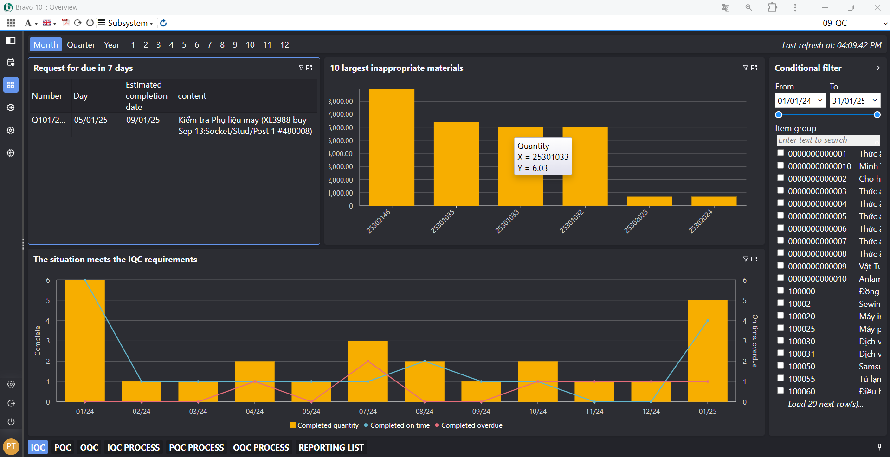Image resolution: width=890 pixels, height=457 pixels.
Task: Open the language flag dropdown
Action: tap(49, 23)
